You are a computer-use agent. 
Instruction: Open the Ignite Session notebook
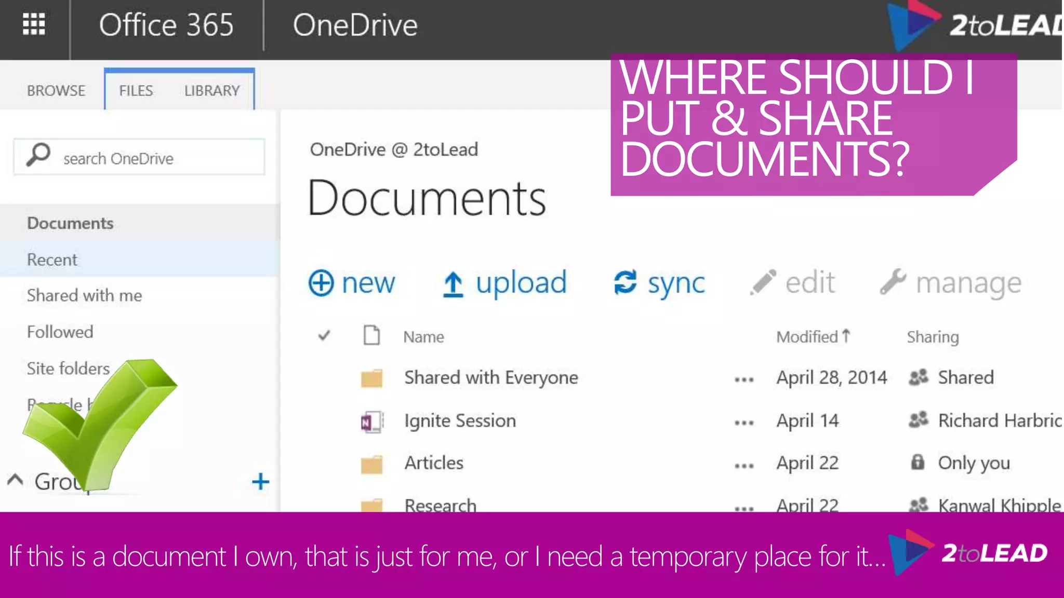[460, 420]
